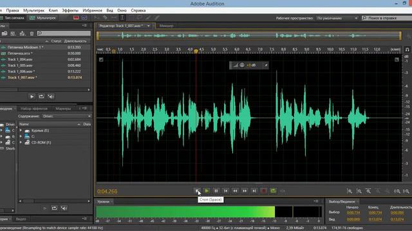Create a new file from Files panel
The height and width of the screenshot is (231, 412).
[x=13, y=33]
